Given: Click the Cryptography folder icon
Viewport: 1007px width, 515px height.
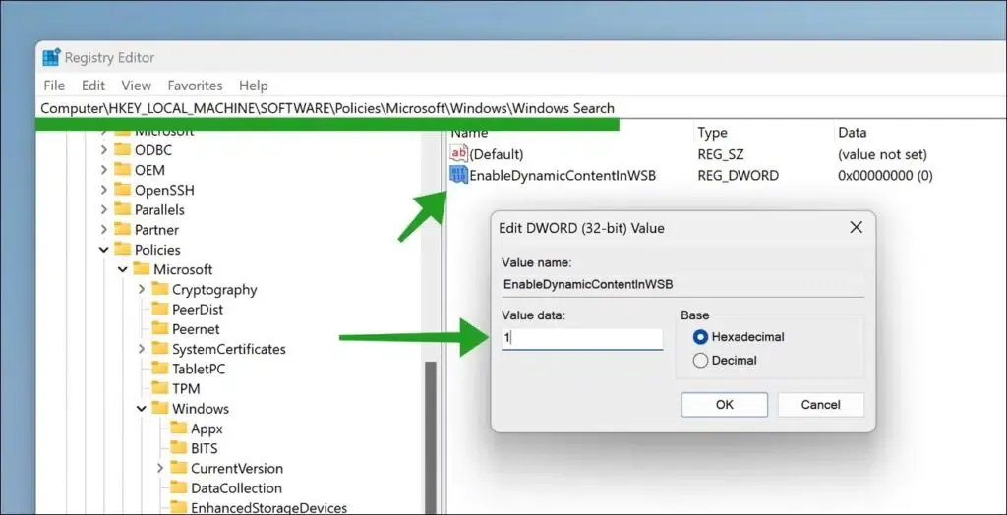Looking at the screenshot, I should 160,289.
